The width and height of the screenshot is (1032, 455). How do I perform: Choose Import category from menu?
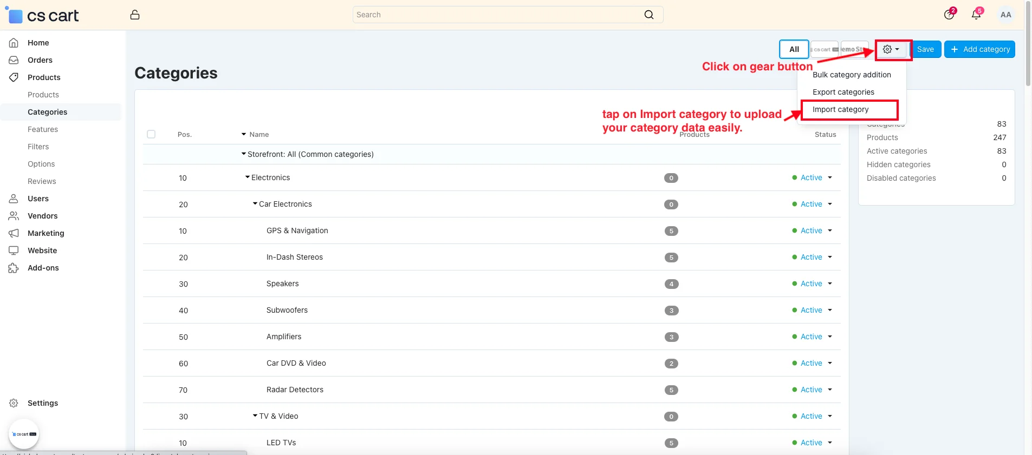click(840, 109)
